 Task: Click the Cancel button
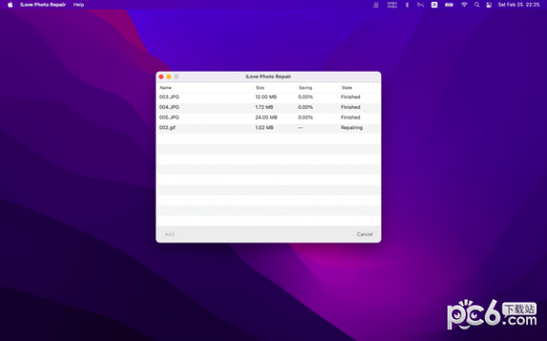click(x=365, y=235)
